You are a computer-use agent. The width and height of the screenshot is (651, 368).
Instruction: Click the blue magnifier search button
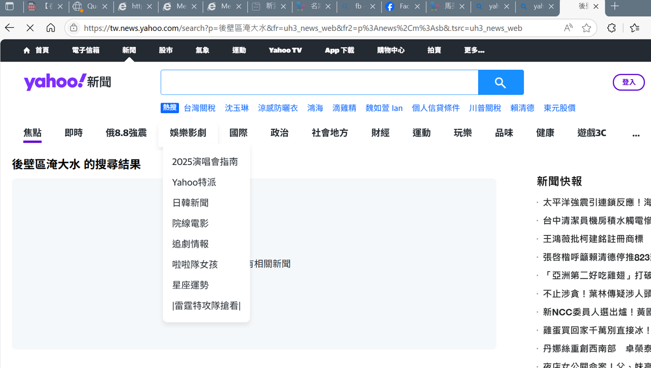pyautogui.click(x=501, y=82)
